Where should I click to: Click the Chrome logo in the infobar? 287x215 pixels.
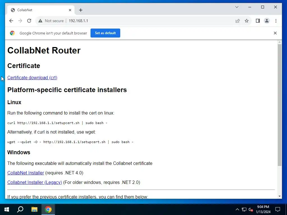[12, 33]
